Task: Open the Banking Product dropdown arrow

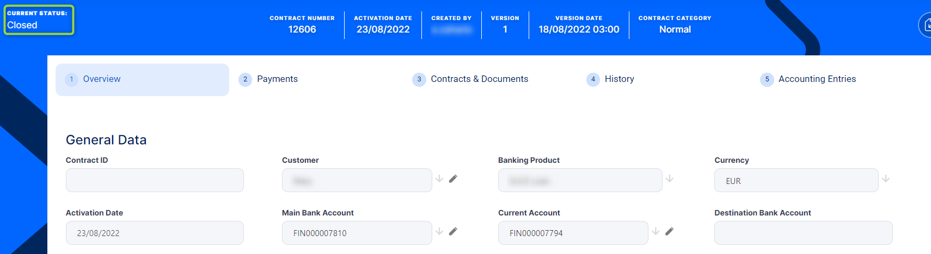Action: coord(670,179)
